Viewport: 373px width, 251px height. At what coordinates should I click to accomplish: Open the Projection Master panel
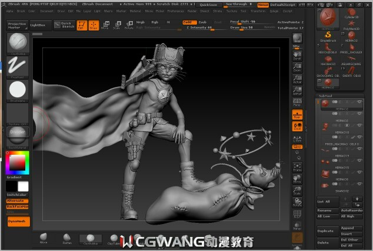[17, 25]
